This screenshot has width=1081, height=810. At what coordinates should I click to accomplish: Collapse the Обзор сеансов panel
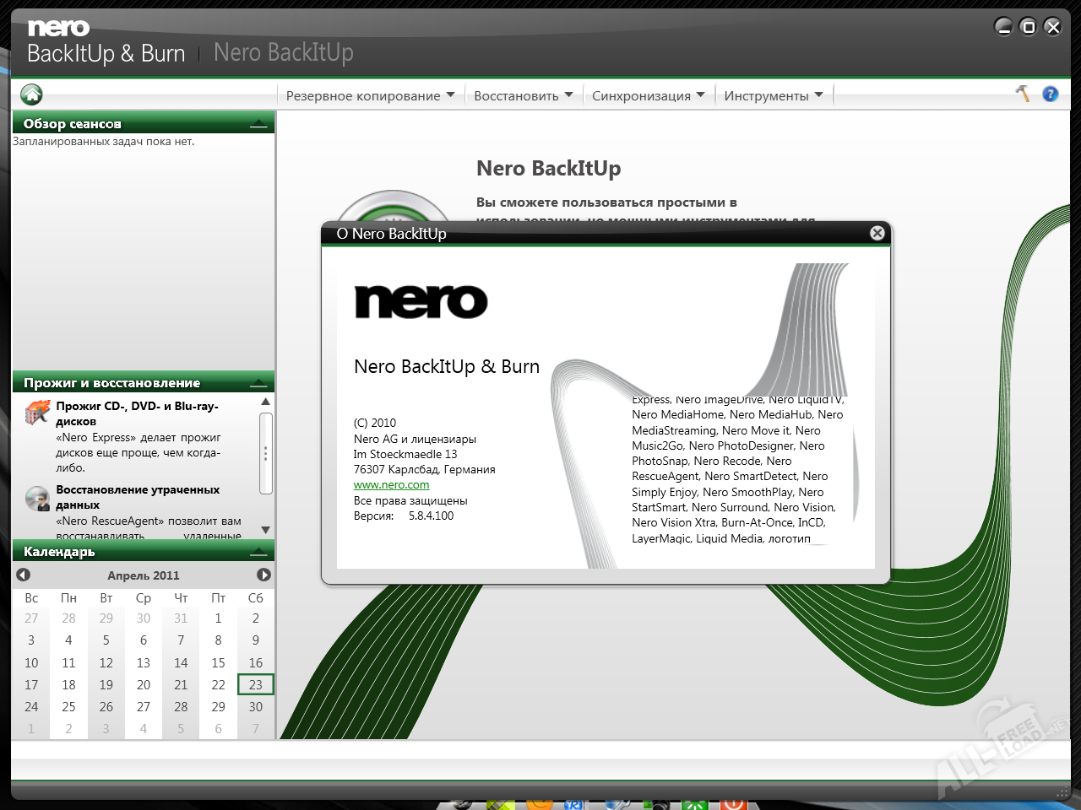click(x=258, y=125)
